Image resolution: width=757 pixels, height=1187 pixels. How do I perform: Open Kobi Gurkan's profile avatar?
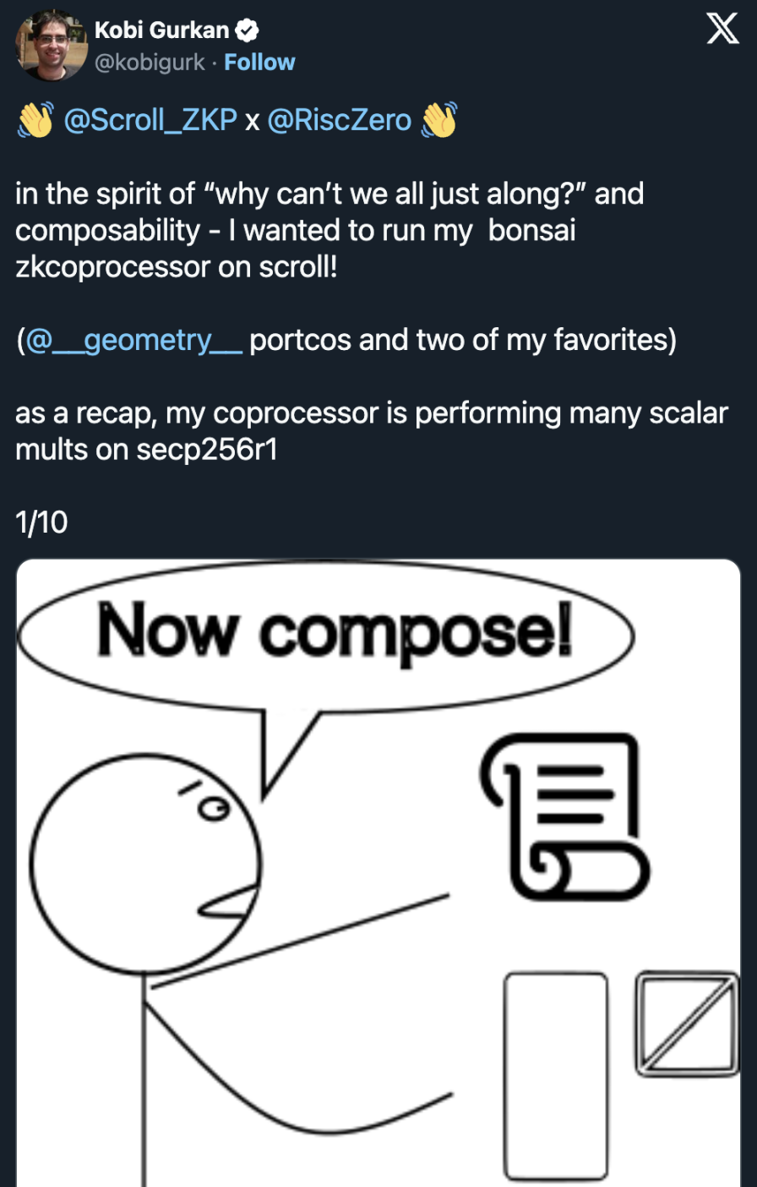tap(51, 46)
